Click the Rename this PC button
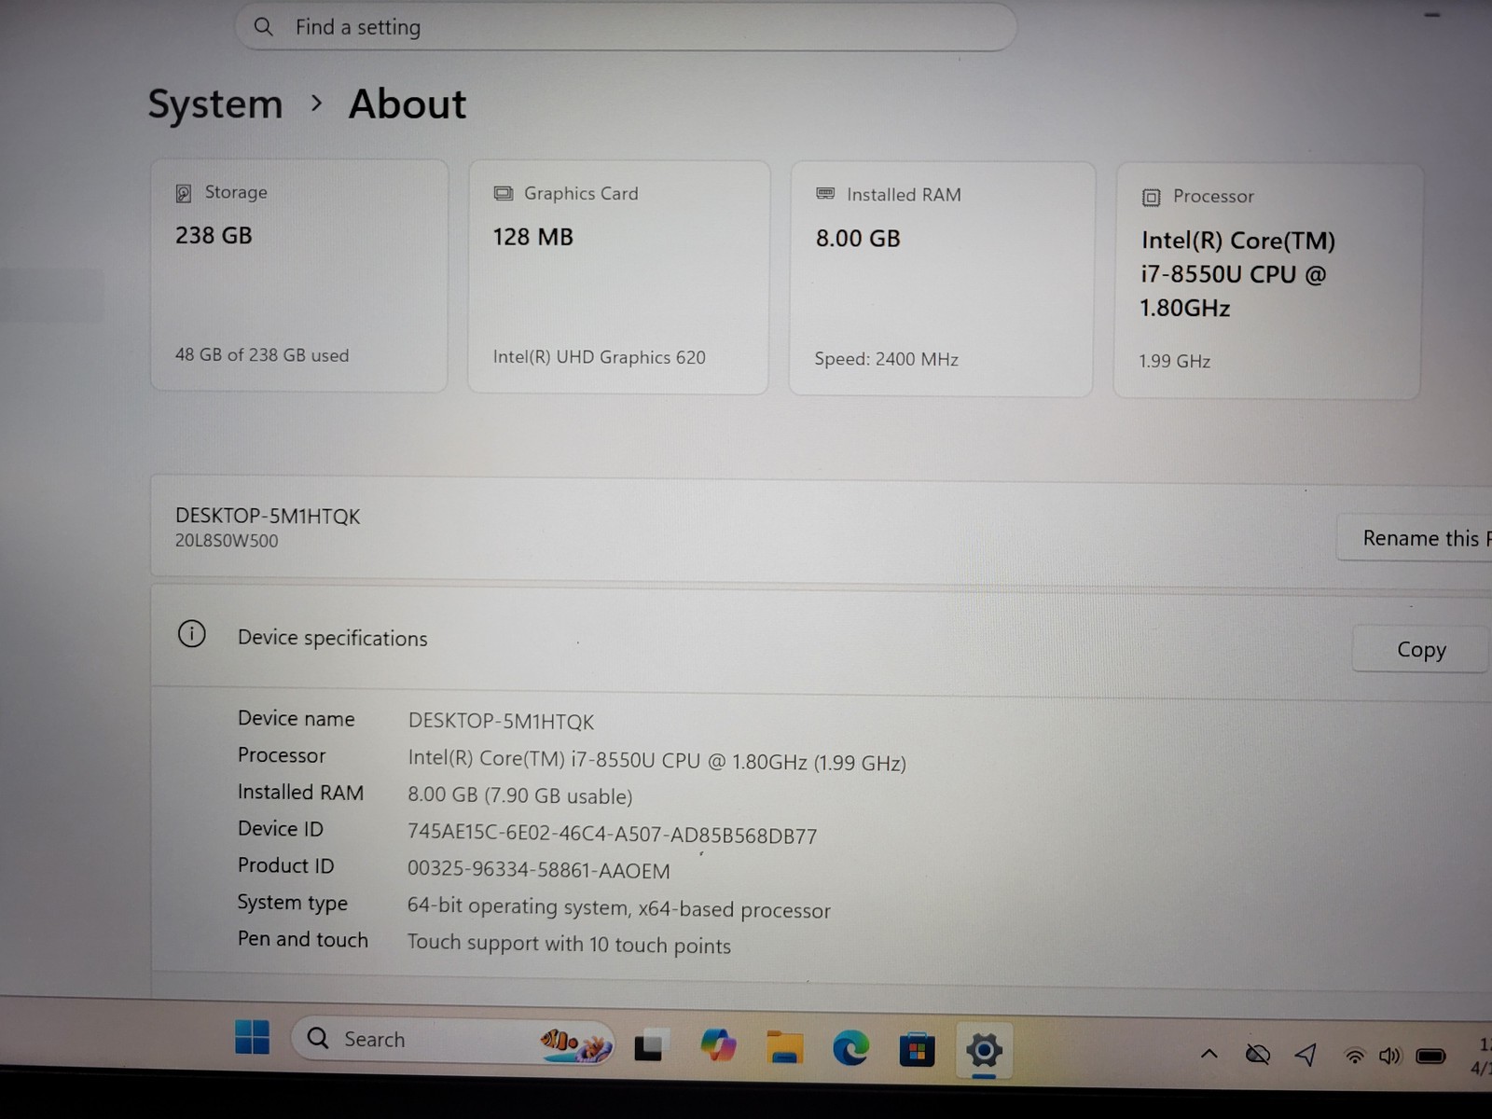 pos(1415,538)
